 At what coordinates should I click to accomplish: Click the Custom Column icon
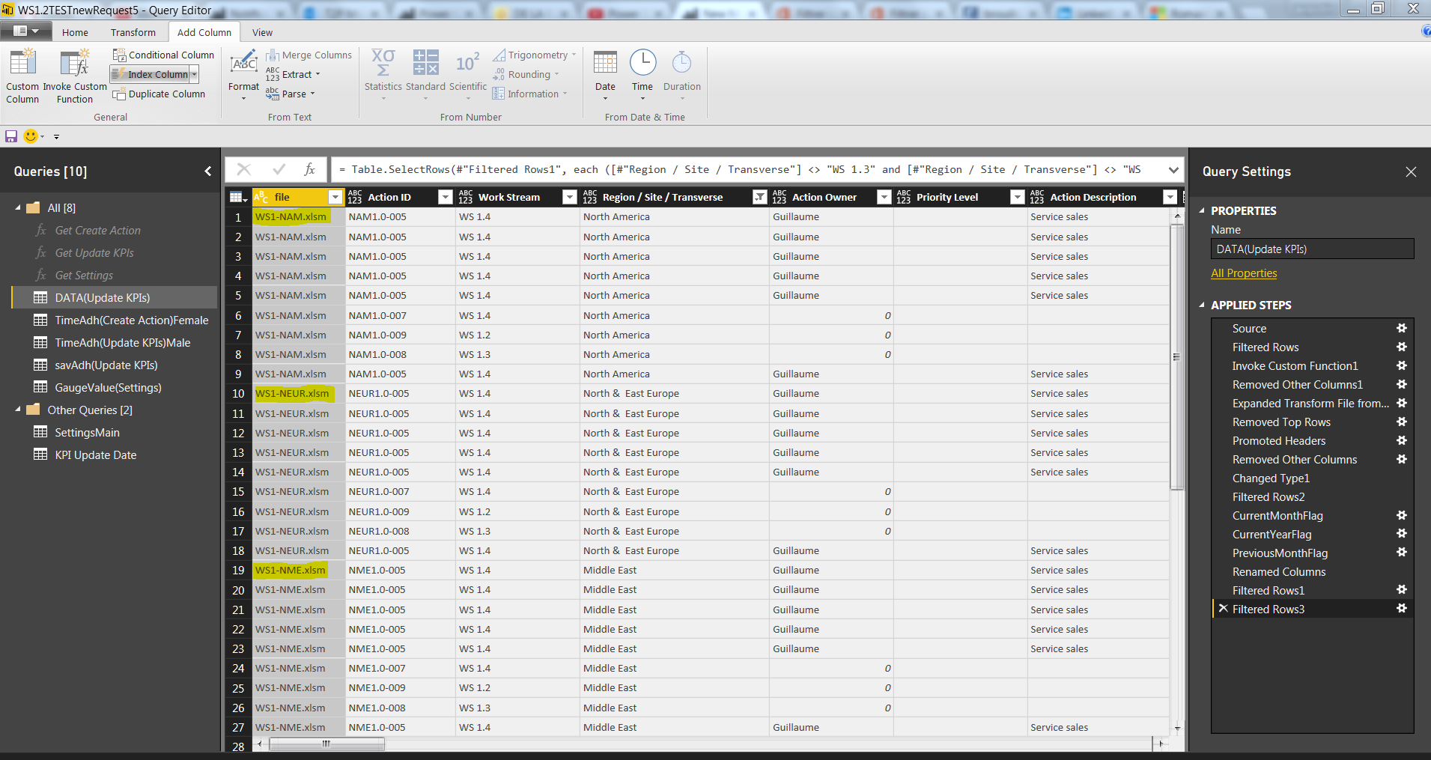coord(22,63)
